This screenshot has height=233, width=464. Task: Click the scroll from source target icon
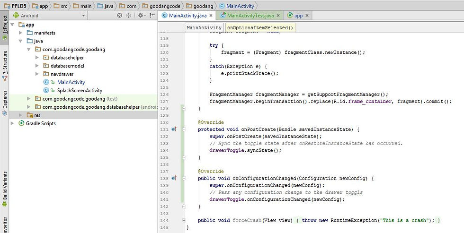point(119,15)
